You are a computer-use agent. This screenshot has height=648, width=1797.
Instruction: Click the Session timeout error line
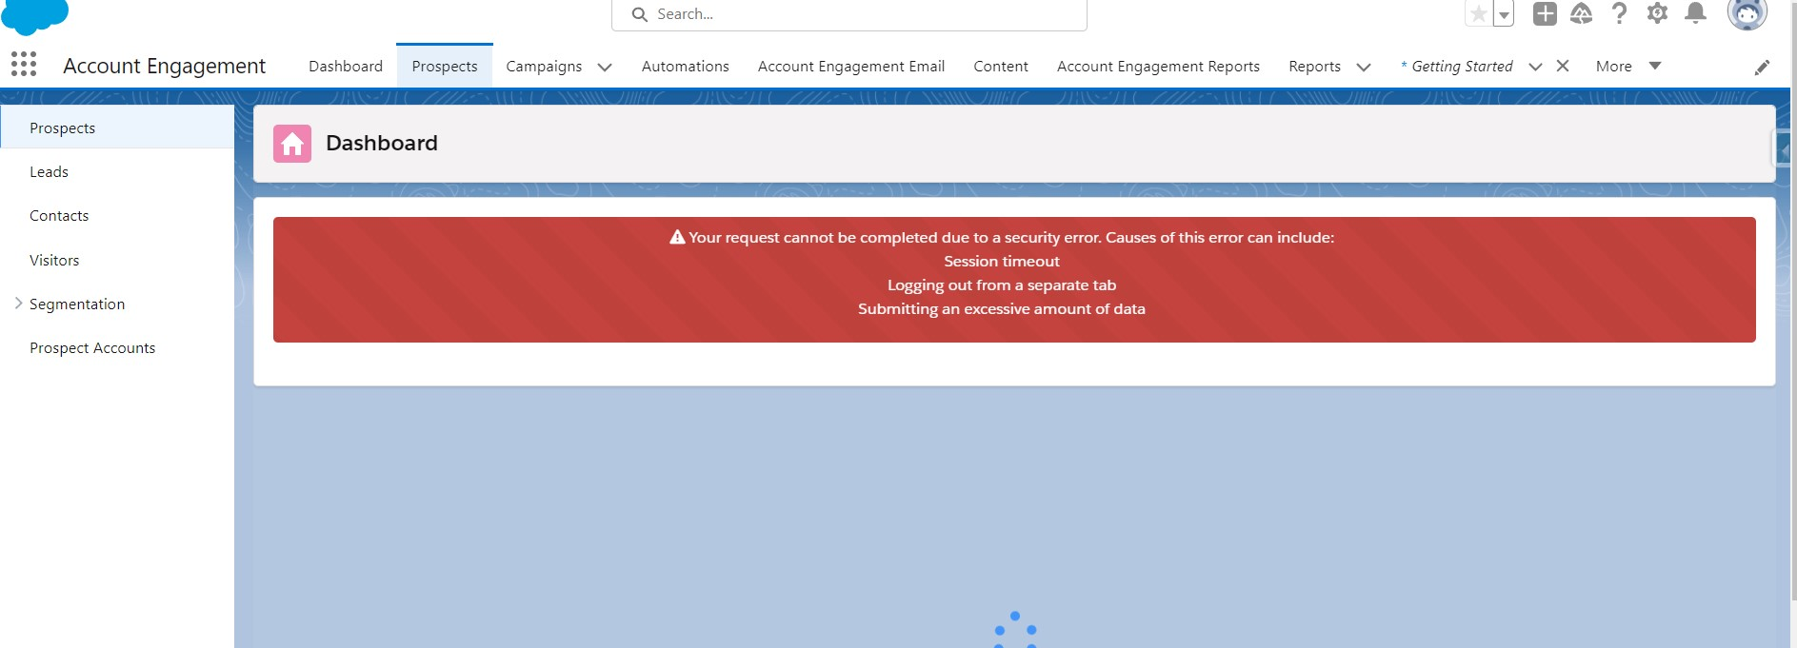(x=1002, y=261)
